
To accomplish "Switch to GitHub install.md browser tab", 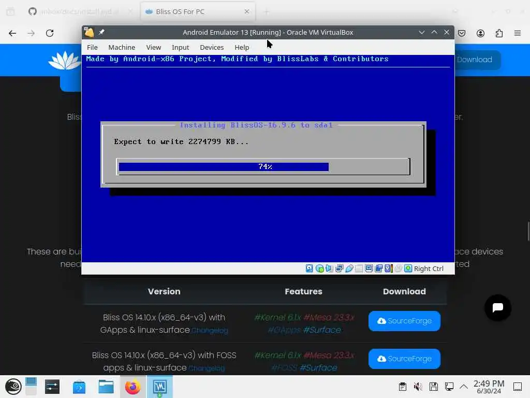I will click(80, 11).
